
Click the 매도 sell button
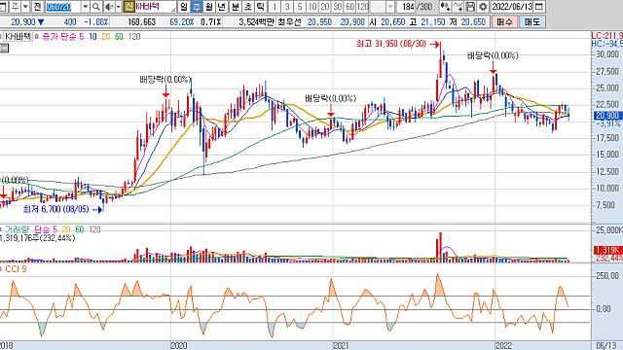pyautogui.click(x=532, y=21)
